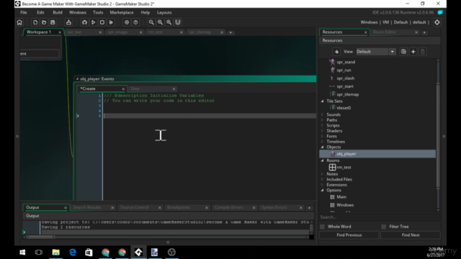The height and width of the screenshot is (259, 461).
Task: Open the target manager icon
Action: pos(437,22)
